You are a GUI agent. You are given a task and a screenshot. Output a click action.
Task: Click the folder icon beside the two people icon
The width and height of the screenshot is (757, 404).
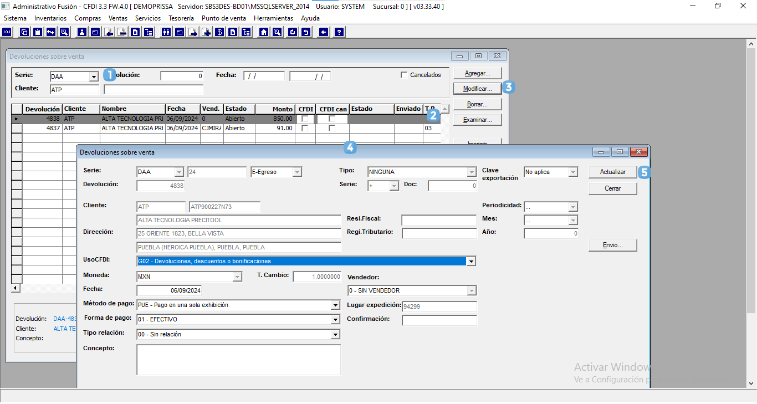pyautogui.click(x=179, y=32)
